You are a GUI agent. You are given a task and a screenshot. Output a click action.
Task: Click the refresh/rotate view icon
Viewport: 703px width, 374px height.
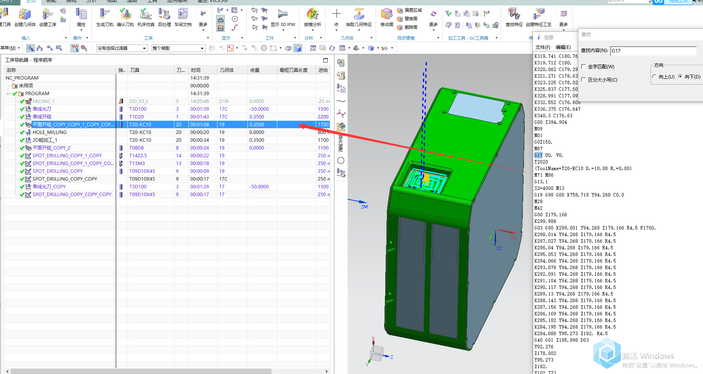[x=332, y=48]
